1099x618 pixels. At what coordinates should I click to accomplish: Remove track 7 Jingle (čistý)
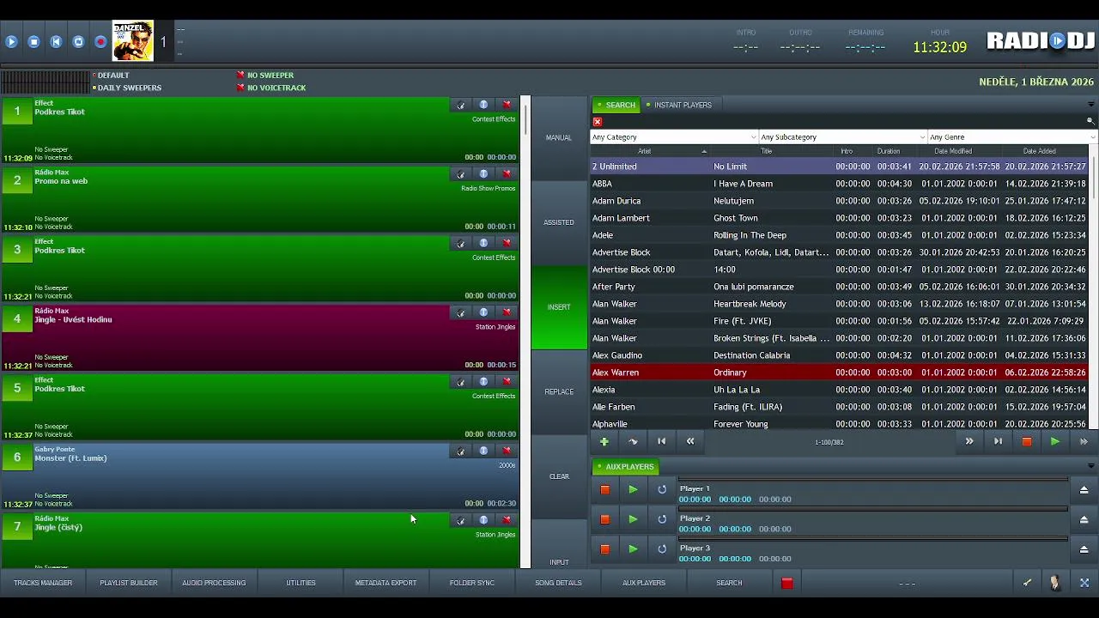pos(507,520)
